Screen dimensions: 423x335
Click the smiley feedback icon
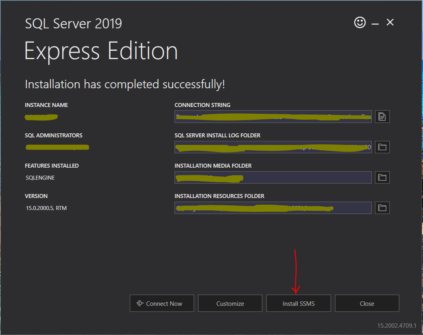coord(360,22)
